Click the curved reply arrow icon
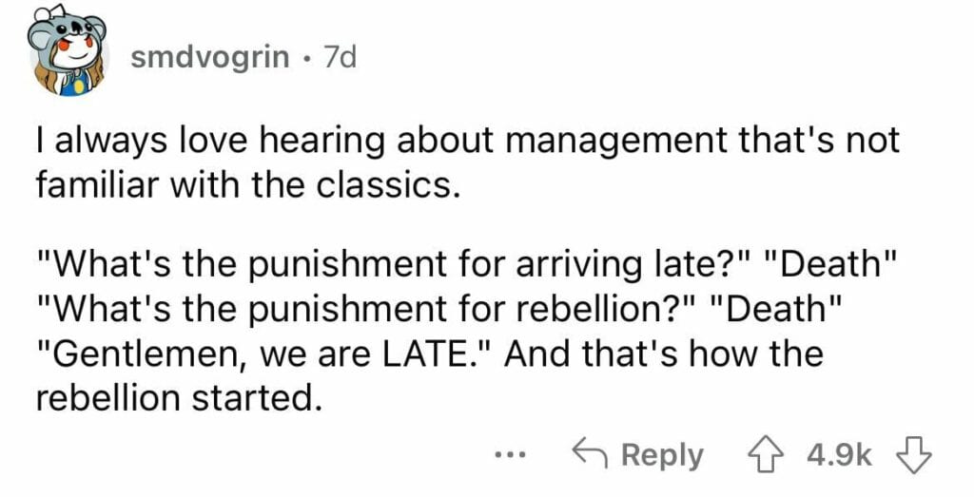Image resolution: width=974 pixels, height=497 pixels. [x=591, y=454]
